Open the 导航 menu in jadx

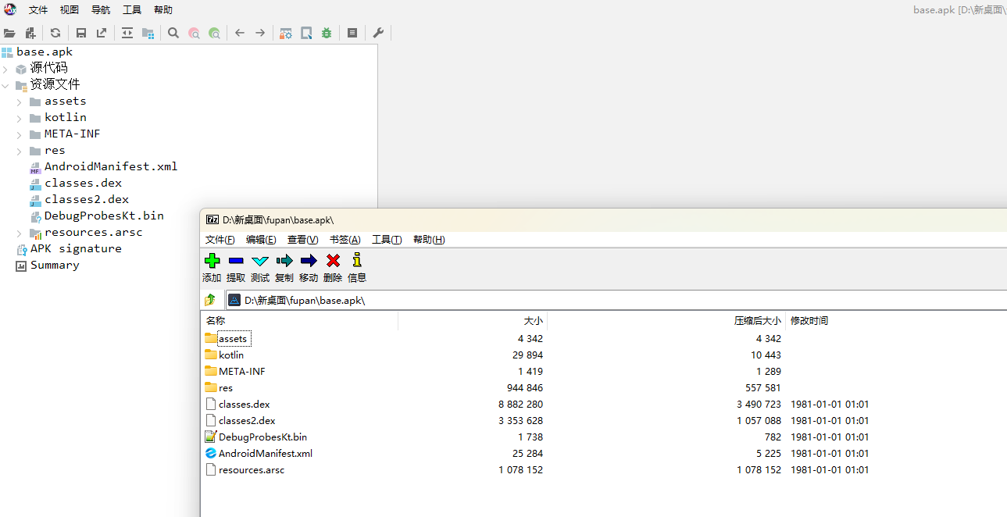(101, 10)
